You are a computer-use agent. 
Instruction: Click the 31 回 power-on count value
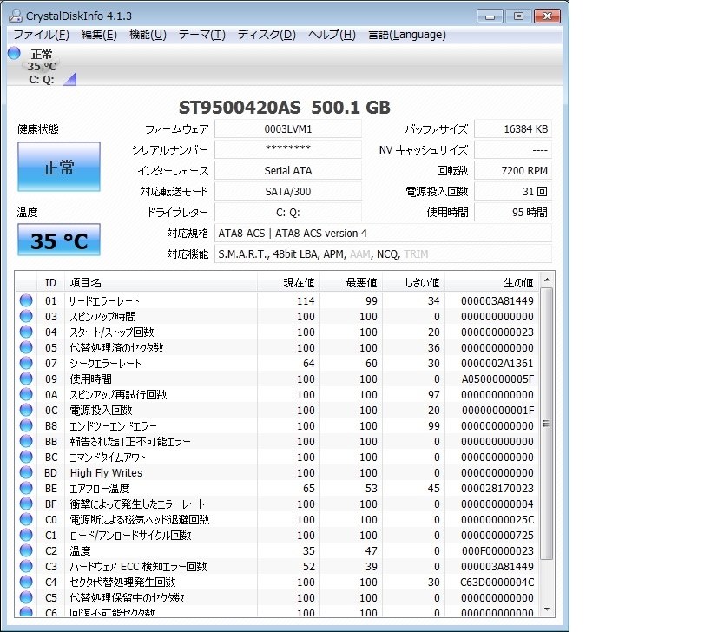pyautogui.click(x=513, y=191)
